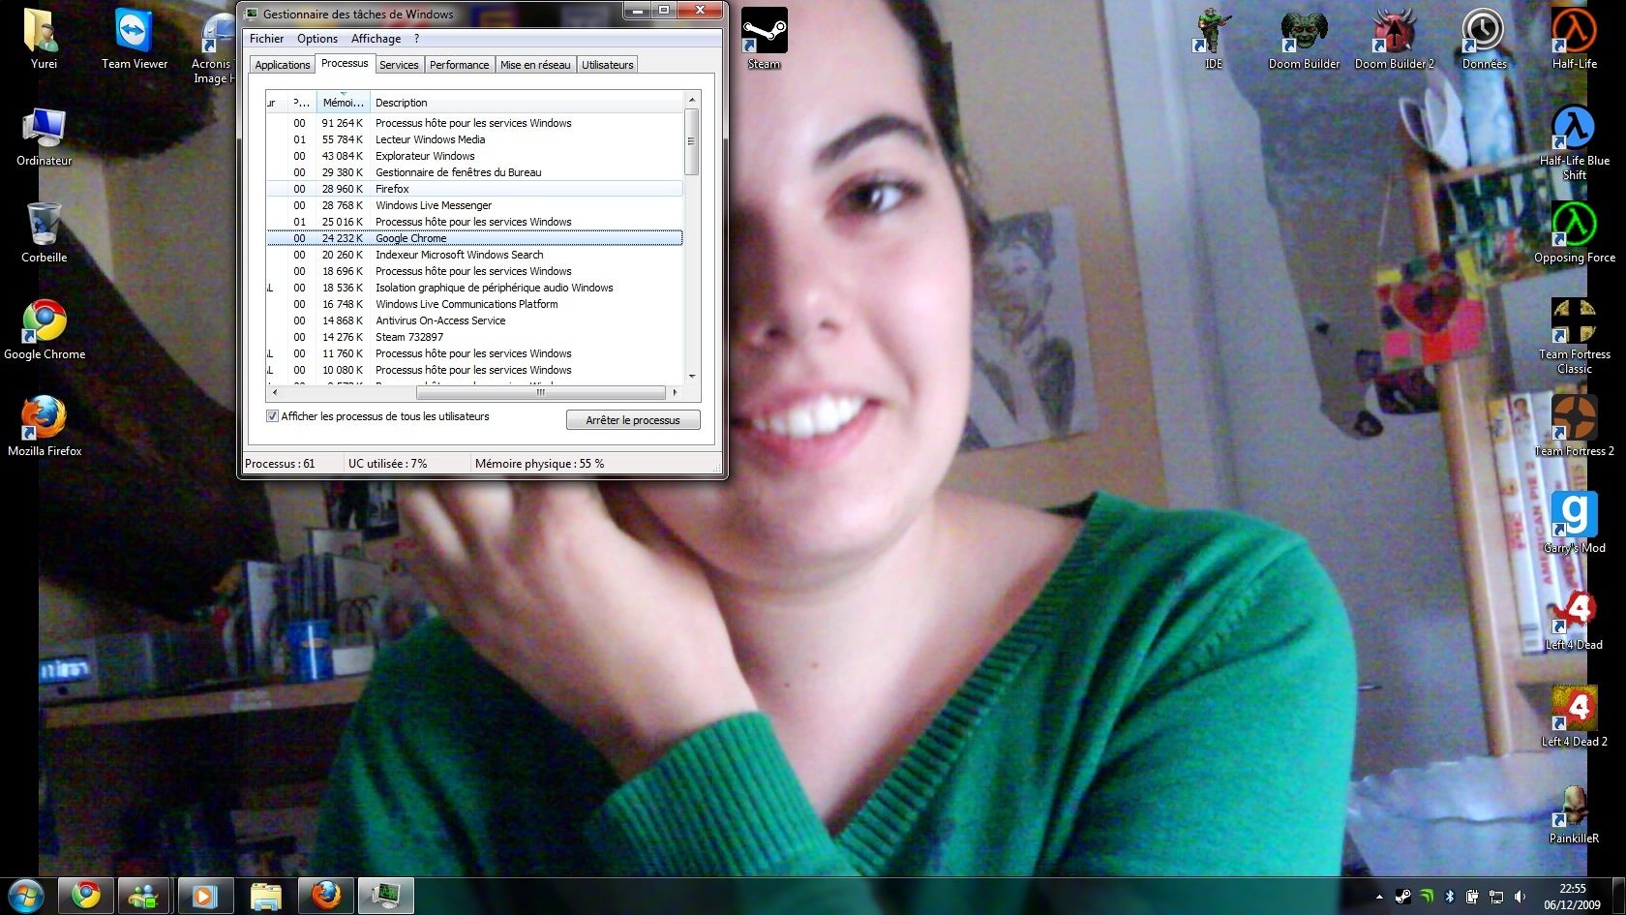This screenshot has width=1626, height=915.
Task: Click 'Arrêter le processus' button
Action: [633, 420]
